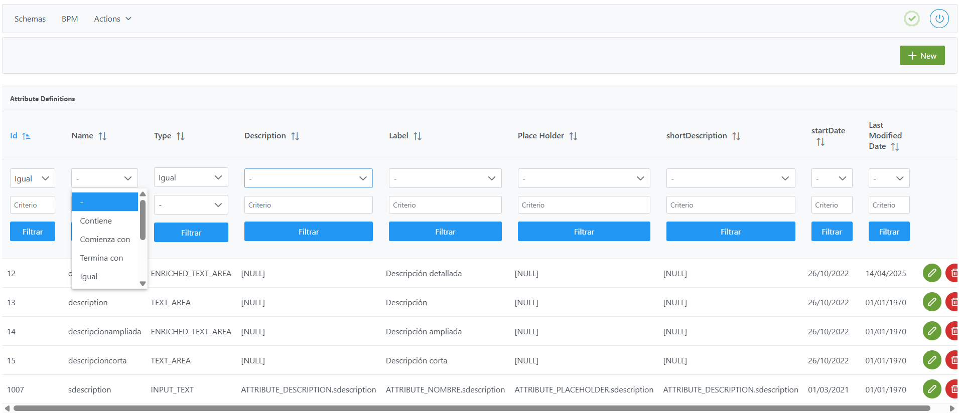
Task: Select 'Contiene' from the open list
Action: [96, 221]
